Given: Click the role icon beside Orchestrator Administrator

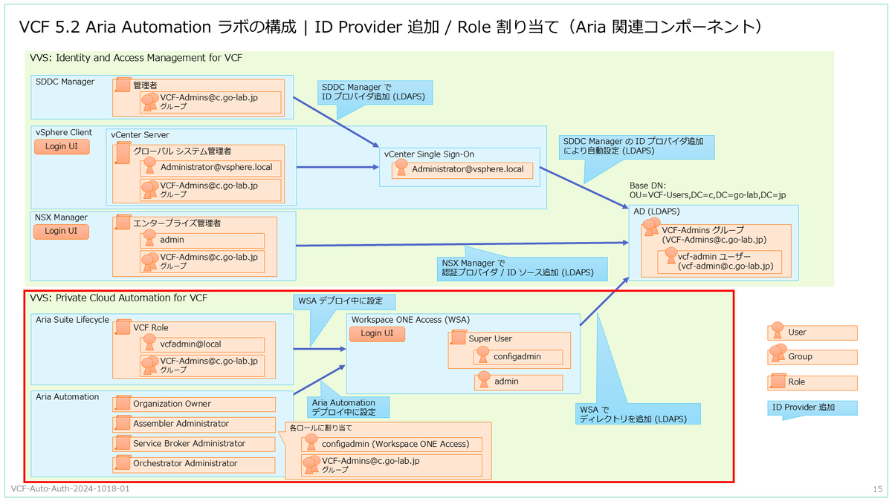Looking at the screenshot, I should click(x=123, y=464).
